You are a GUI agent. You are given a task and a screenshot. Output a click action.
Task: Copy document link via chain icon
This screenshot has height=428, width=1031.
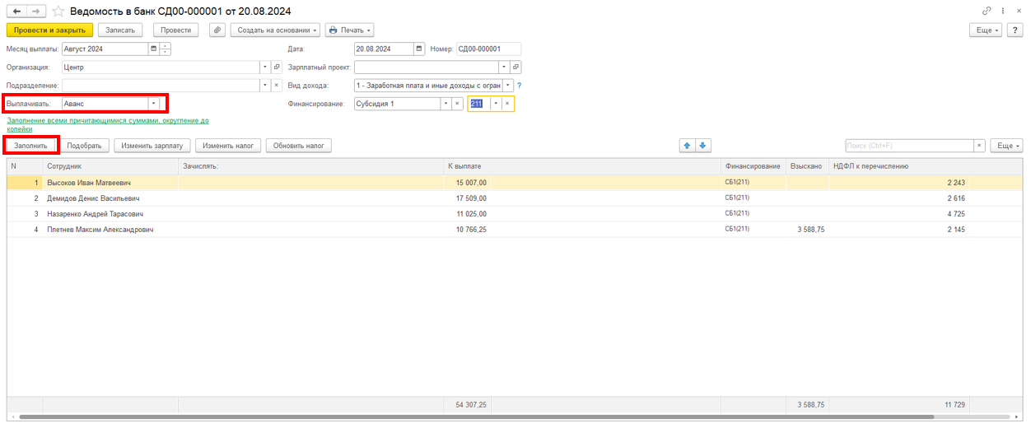click(987, 11)
